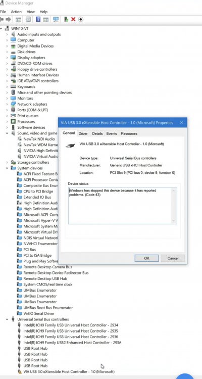Expand the IDE ATA/ATAPI controllers category
The width and height of the screenshot is (202, 379).
coord(7,81)
